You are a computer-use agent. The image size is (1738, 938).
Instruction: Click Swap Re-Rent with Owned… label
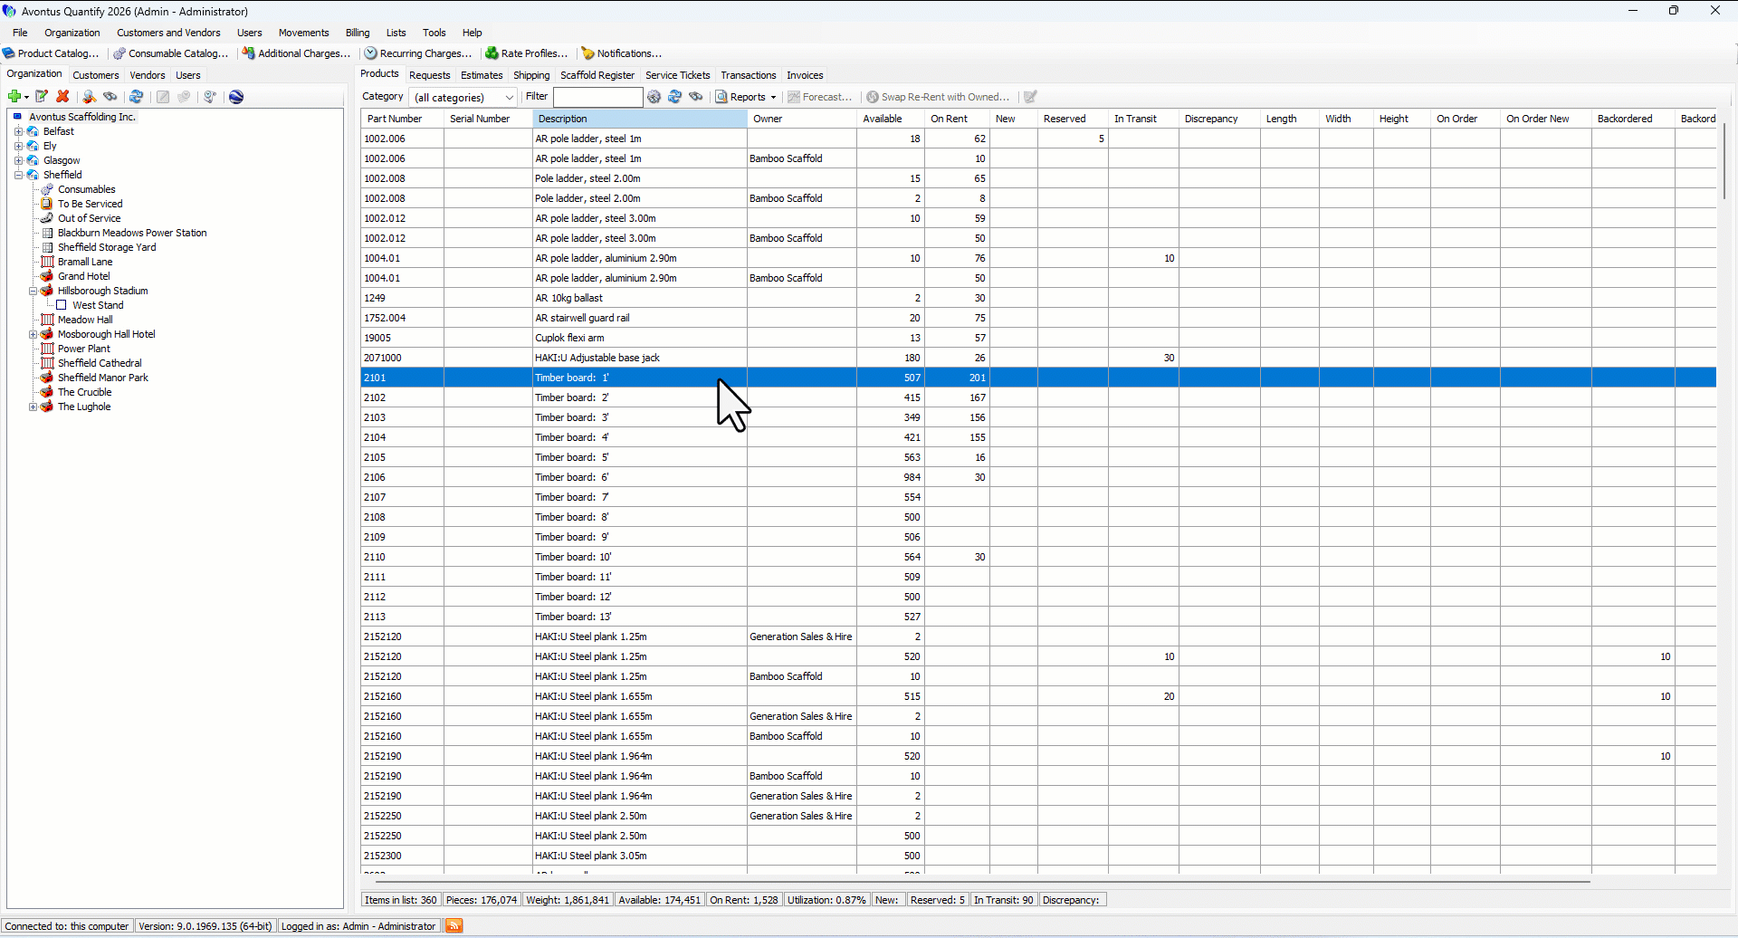pyautogui.click(x=945, y=97)
